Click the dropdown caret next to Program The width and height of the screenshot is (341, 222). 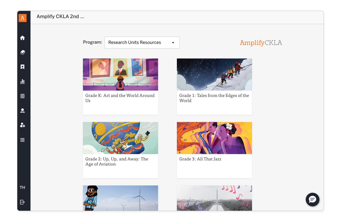(x=173, y=42)
